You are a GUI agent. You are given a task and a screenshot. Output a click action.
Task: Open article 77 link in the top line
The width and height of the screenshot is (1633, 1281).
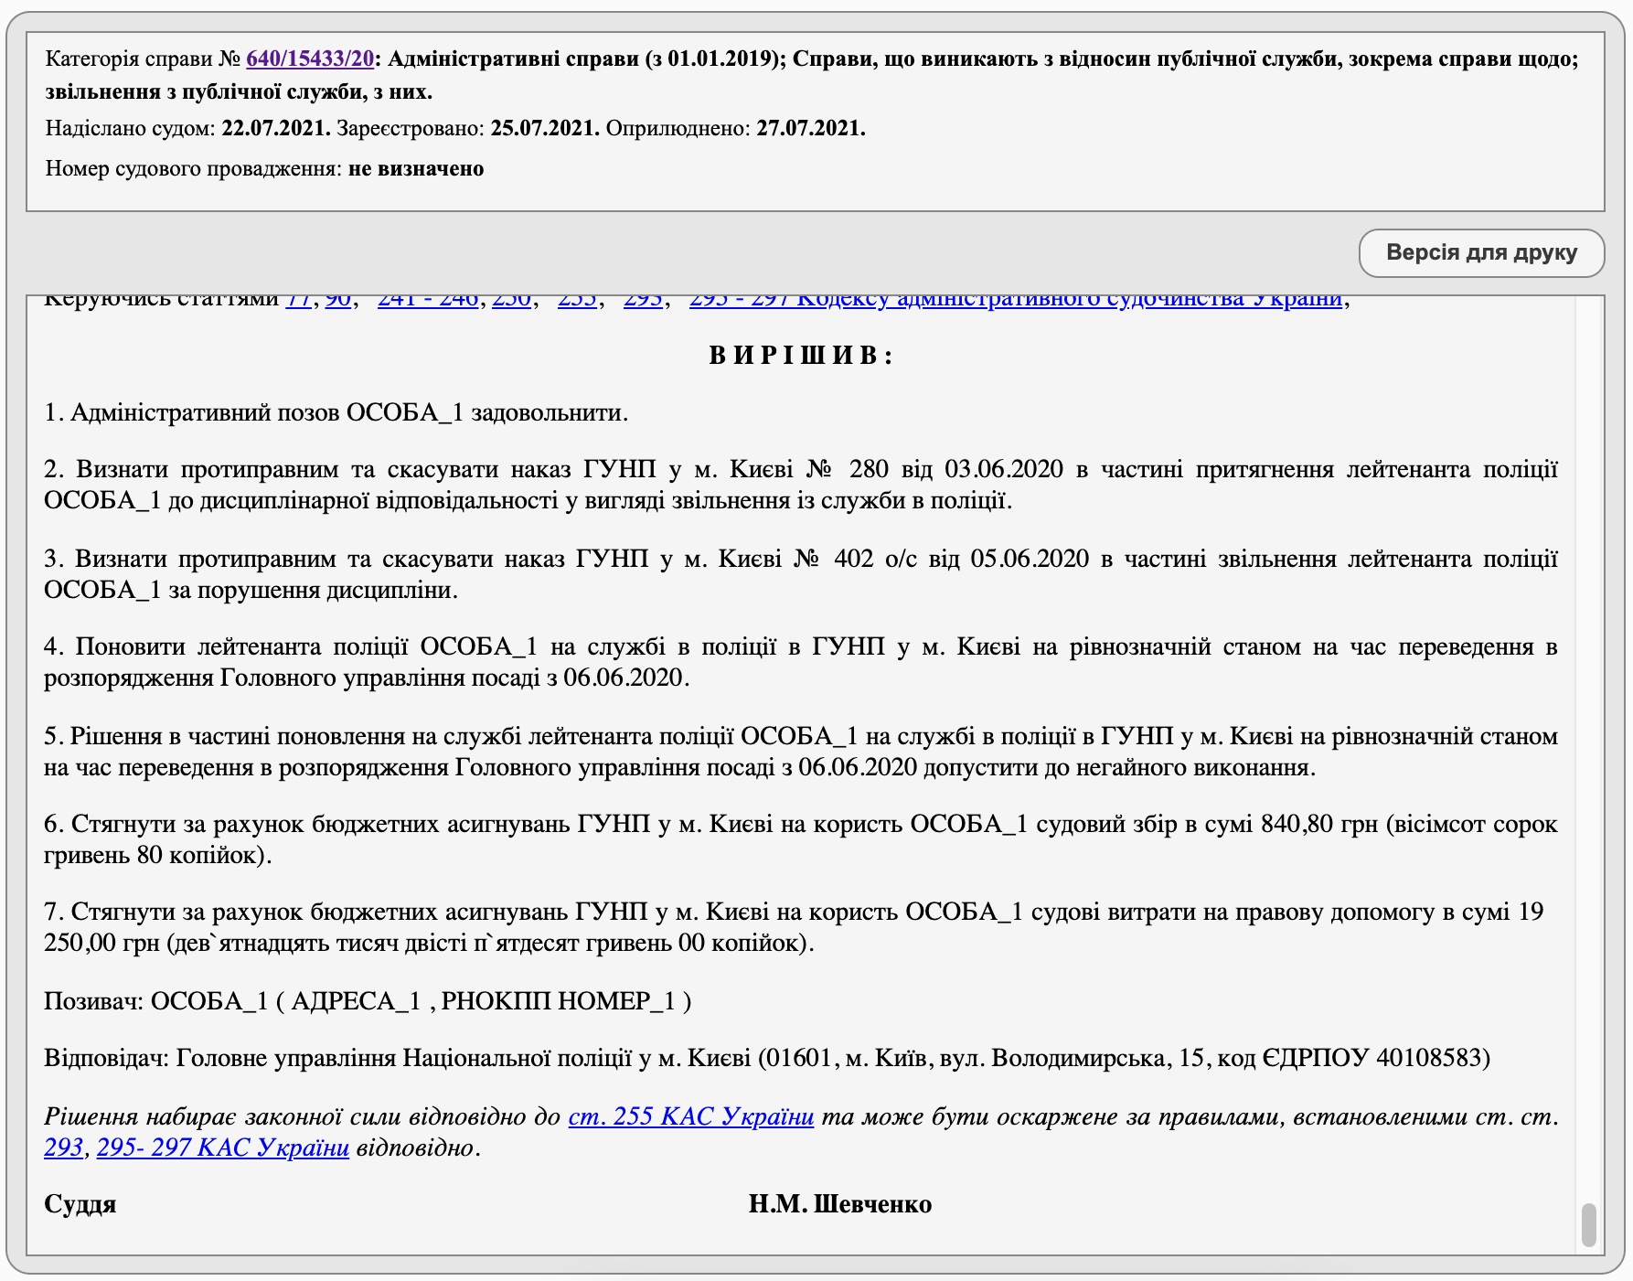click(299, 300)
